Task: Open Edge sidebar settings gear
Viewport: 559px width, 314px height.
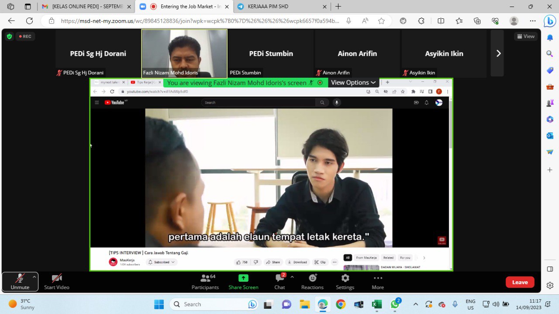Action: coord(550,286)
